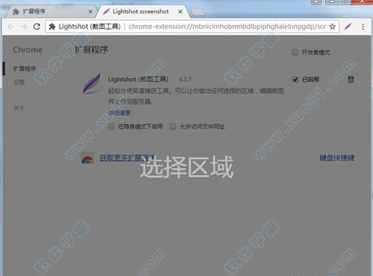The height and width of the screenshot is (276, 373).
Task: Click the 选择区域 overlay text
Action: (186, 167)
